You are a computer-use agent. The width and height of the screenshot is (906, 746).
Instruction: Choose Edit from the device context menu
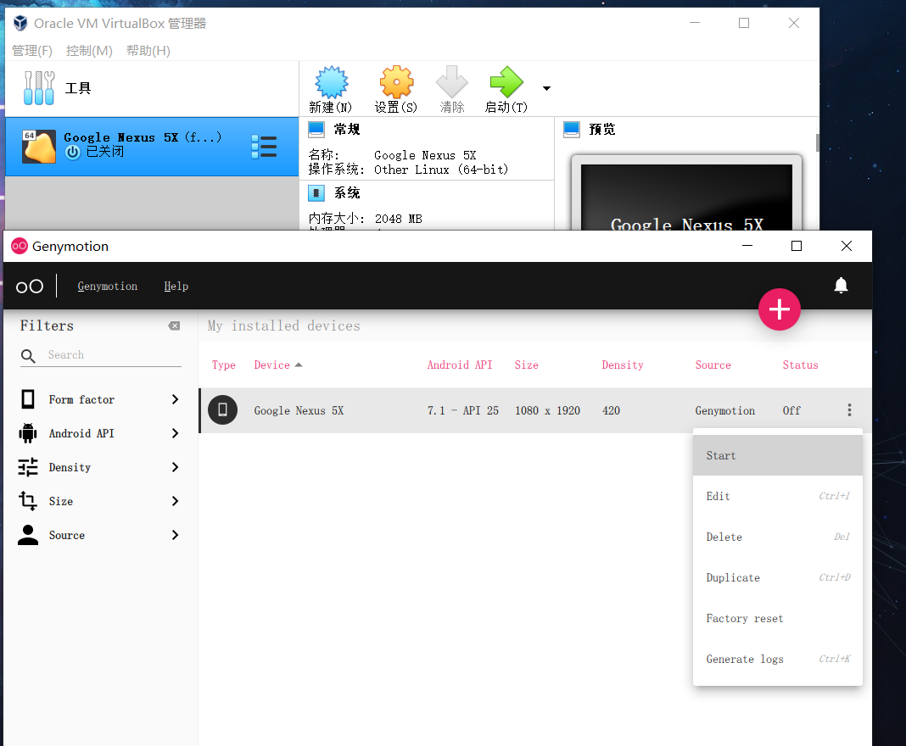(778, 496)
